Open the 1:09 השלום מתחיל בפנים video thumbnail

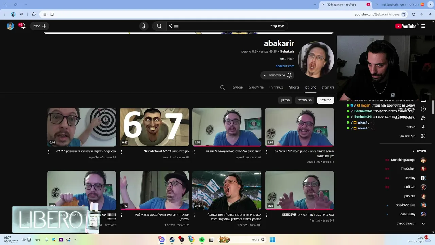click(x=299, y=127)
